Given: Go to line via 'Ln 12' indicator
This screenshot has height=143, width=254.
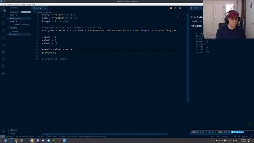Looking at the screenshot, I should pos(215,137).
